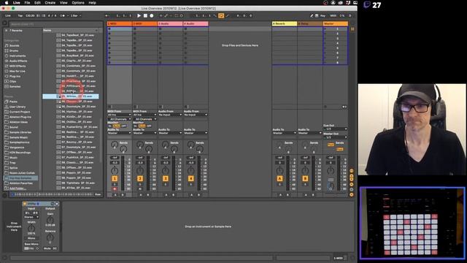
Task: Toggle track 4 activator button
Action: tap(191, 178)
